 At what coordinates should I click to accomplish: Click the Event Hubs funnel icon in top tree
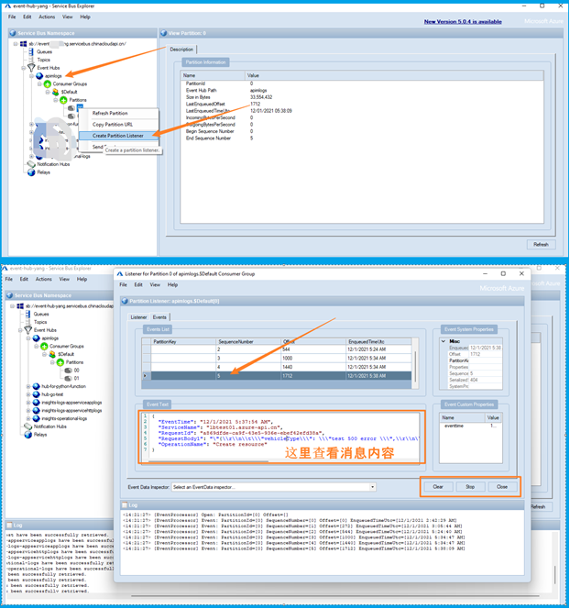click(30, 68)
